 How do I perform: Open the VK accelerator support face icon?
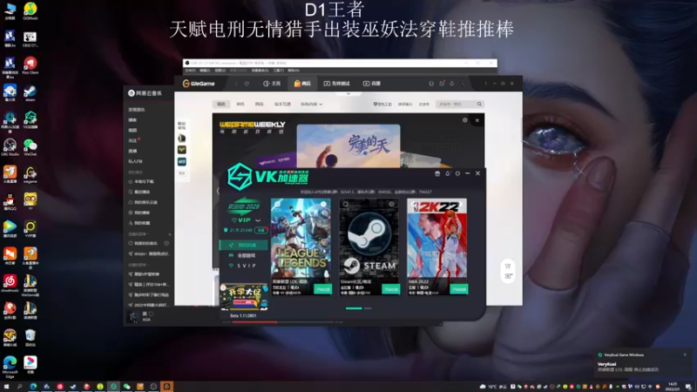(457, 173)
